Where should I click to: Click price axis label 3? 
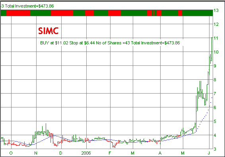tap(215, 149)
